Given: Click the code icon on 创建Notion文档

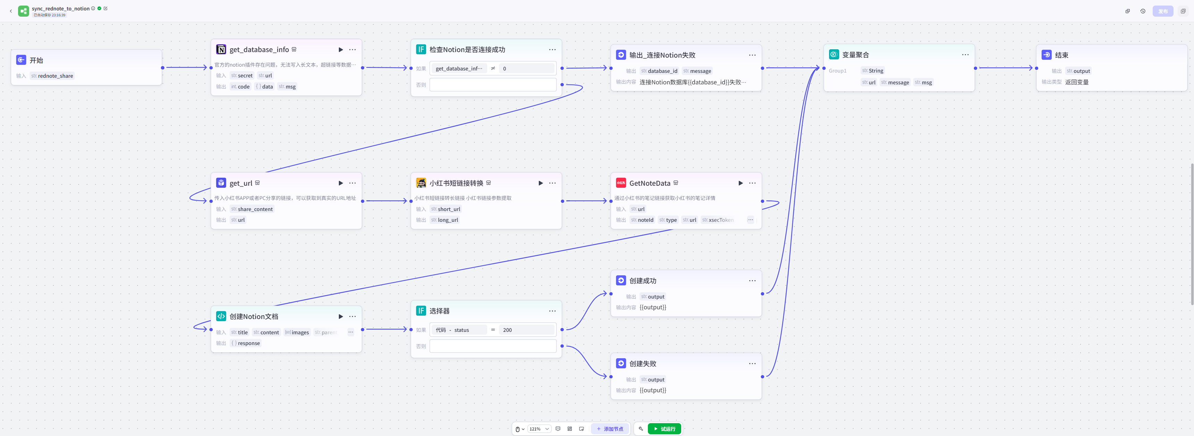Looking at the screenshot, I should click(221, 317).
